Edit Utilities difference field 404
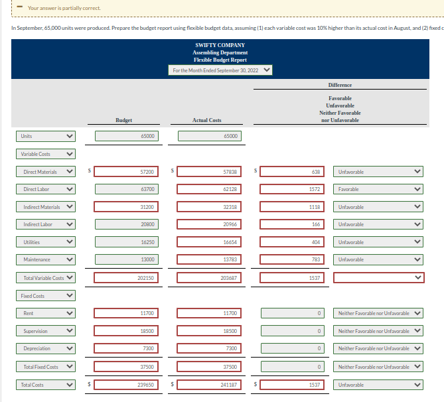 coord(292,242)
